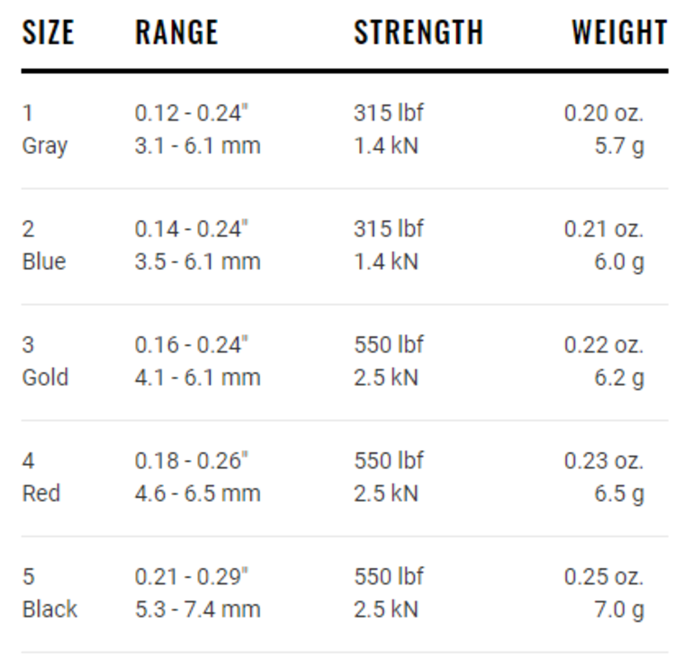Image resolution: width=675 pixels, height=658 pixels.
Task: Click the 0.18 - 0.26" range value
Action: point(191,461)
